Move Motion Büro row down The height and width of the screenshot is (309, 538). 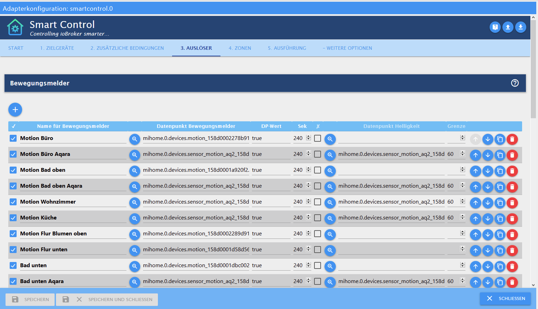coord(488,139)
